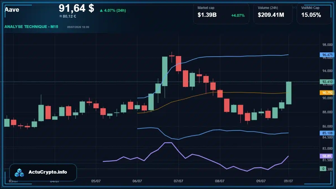This screenshot has height=189, width=336.
Task: Click the 07/07 date axis marker
Action: tap(178, 181)
